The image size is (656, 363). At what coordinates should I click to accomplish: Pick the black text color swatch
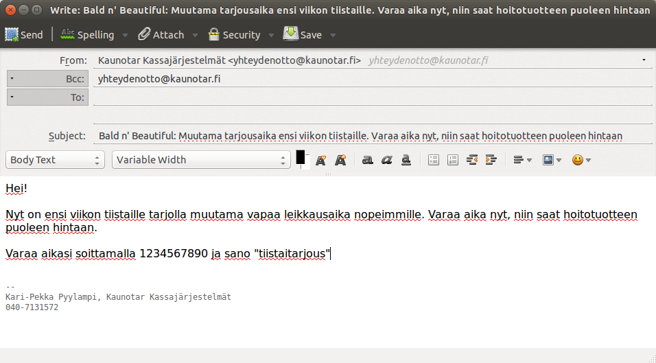pos(301,157)
